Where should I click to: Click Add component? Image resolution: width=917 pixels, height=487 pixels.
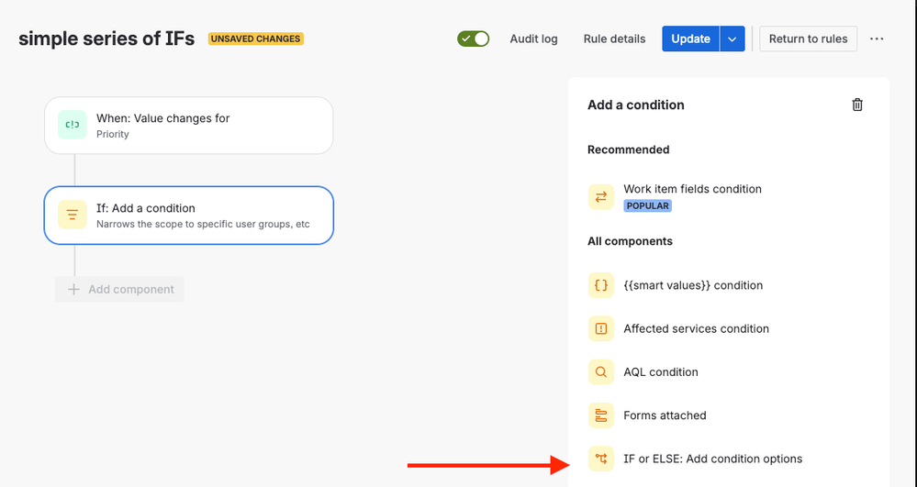pos(120,290)
